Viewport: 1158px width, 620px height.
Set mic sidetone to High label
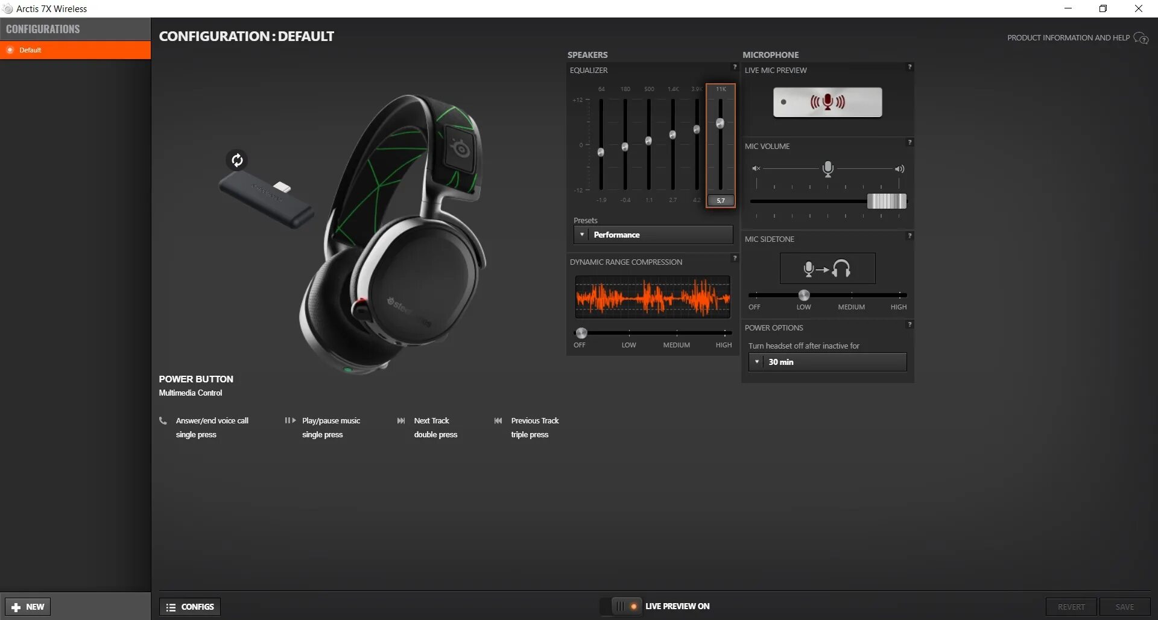pos(899,307)
